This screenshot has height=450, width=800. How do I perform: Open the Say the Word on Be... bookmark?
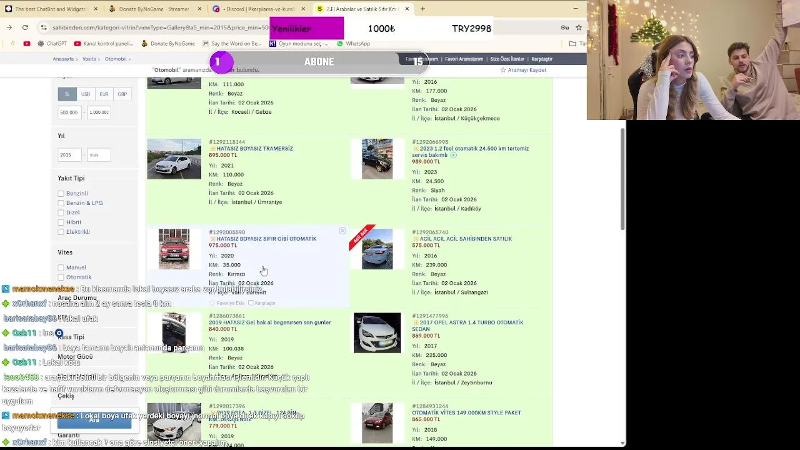coord(232,44)
